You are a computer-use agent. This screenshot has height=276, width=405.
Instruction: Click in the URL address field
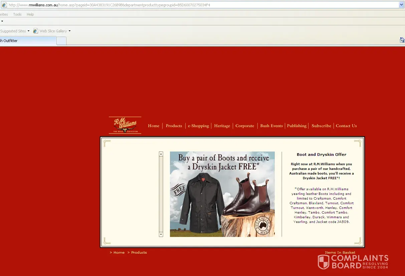click(x=200, y=5)
